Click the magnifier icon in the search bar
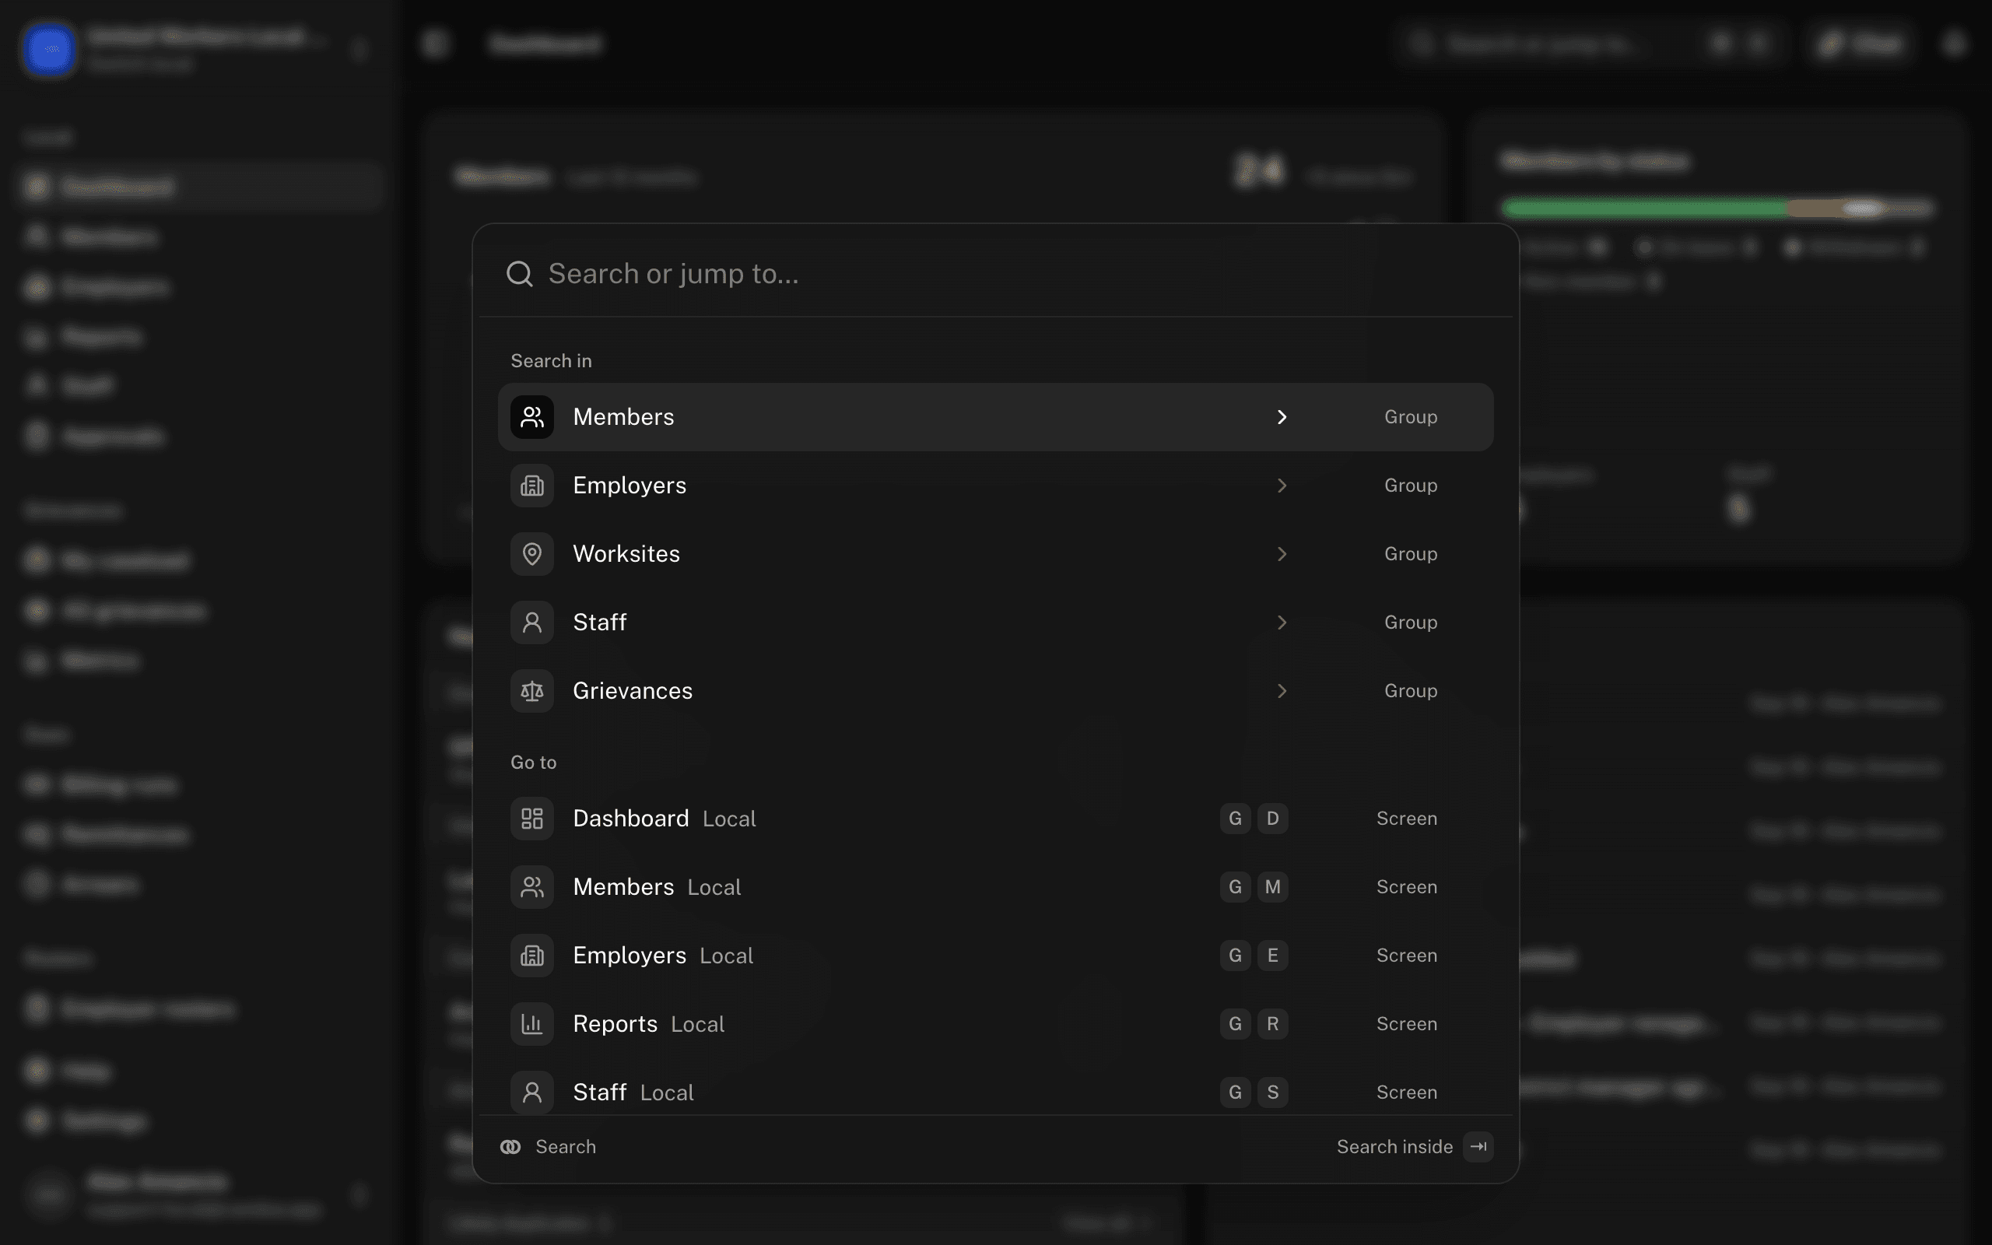 [520, 273]
